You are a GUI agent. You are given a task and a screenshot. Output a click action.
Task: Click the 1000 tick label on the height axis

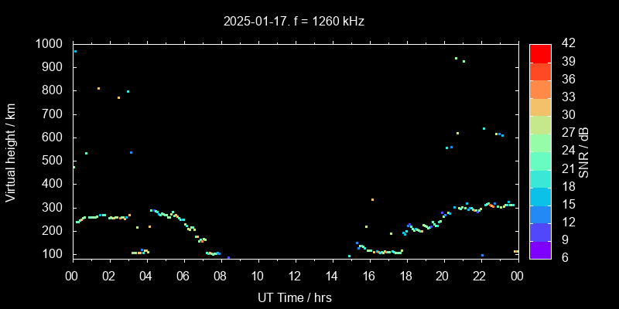point(50,44)
